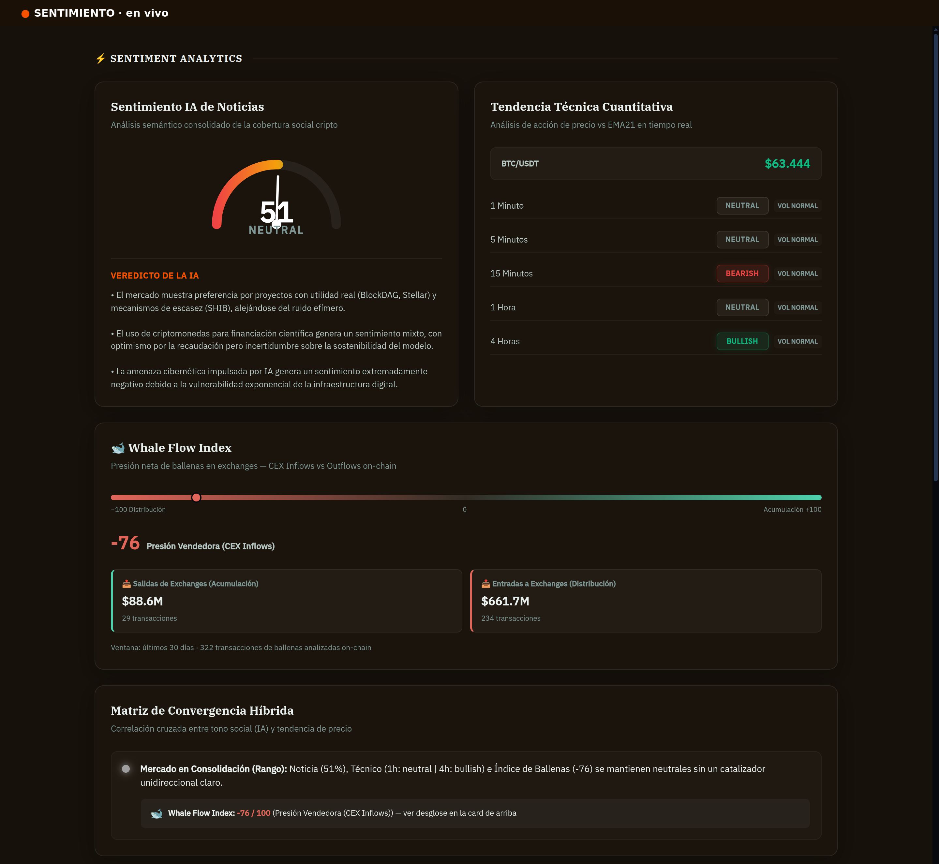Click the NEUTRAL label under the gauge

[276, 230]
